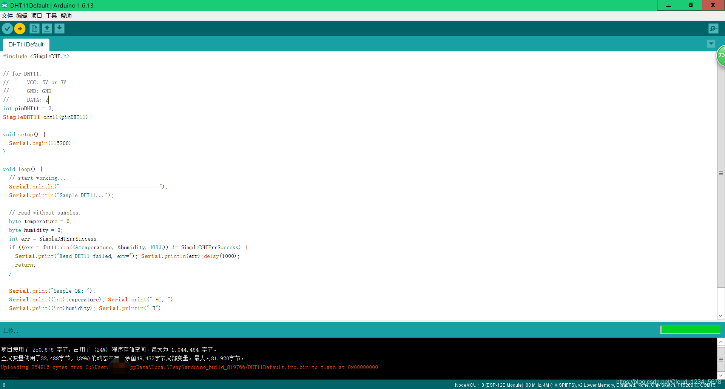
Task: Click the console vertical scrollbar thumb
Action: pos(721,360)
